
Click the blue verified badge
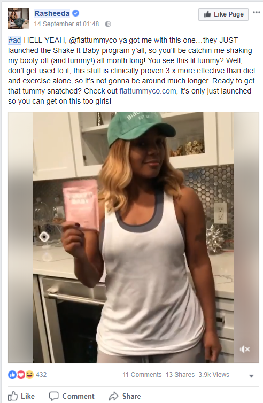(75, 13)
